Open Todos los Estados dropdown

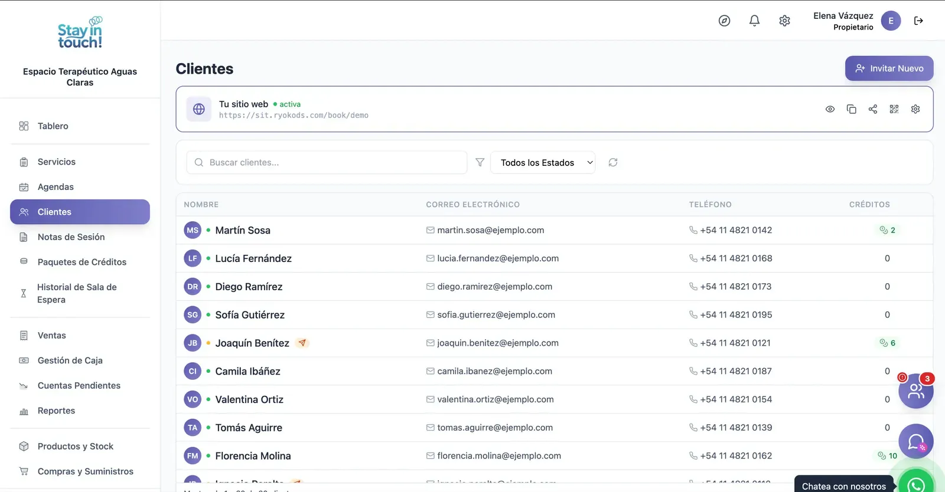click(x=543, y=162)
